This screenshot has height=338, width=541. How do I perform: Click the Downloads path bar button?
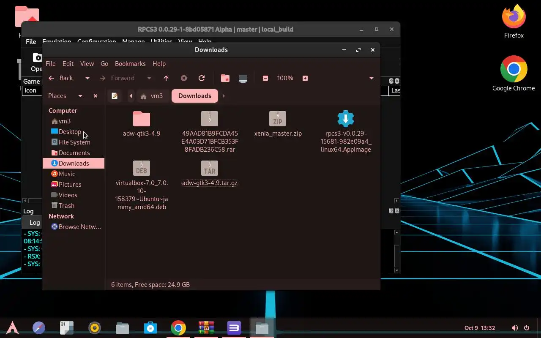click(195, 96)
